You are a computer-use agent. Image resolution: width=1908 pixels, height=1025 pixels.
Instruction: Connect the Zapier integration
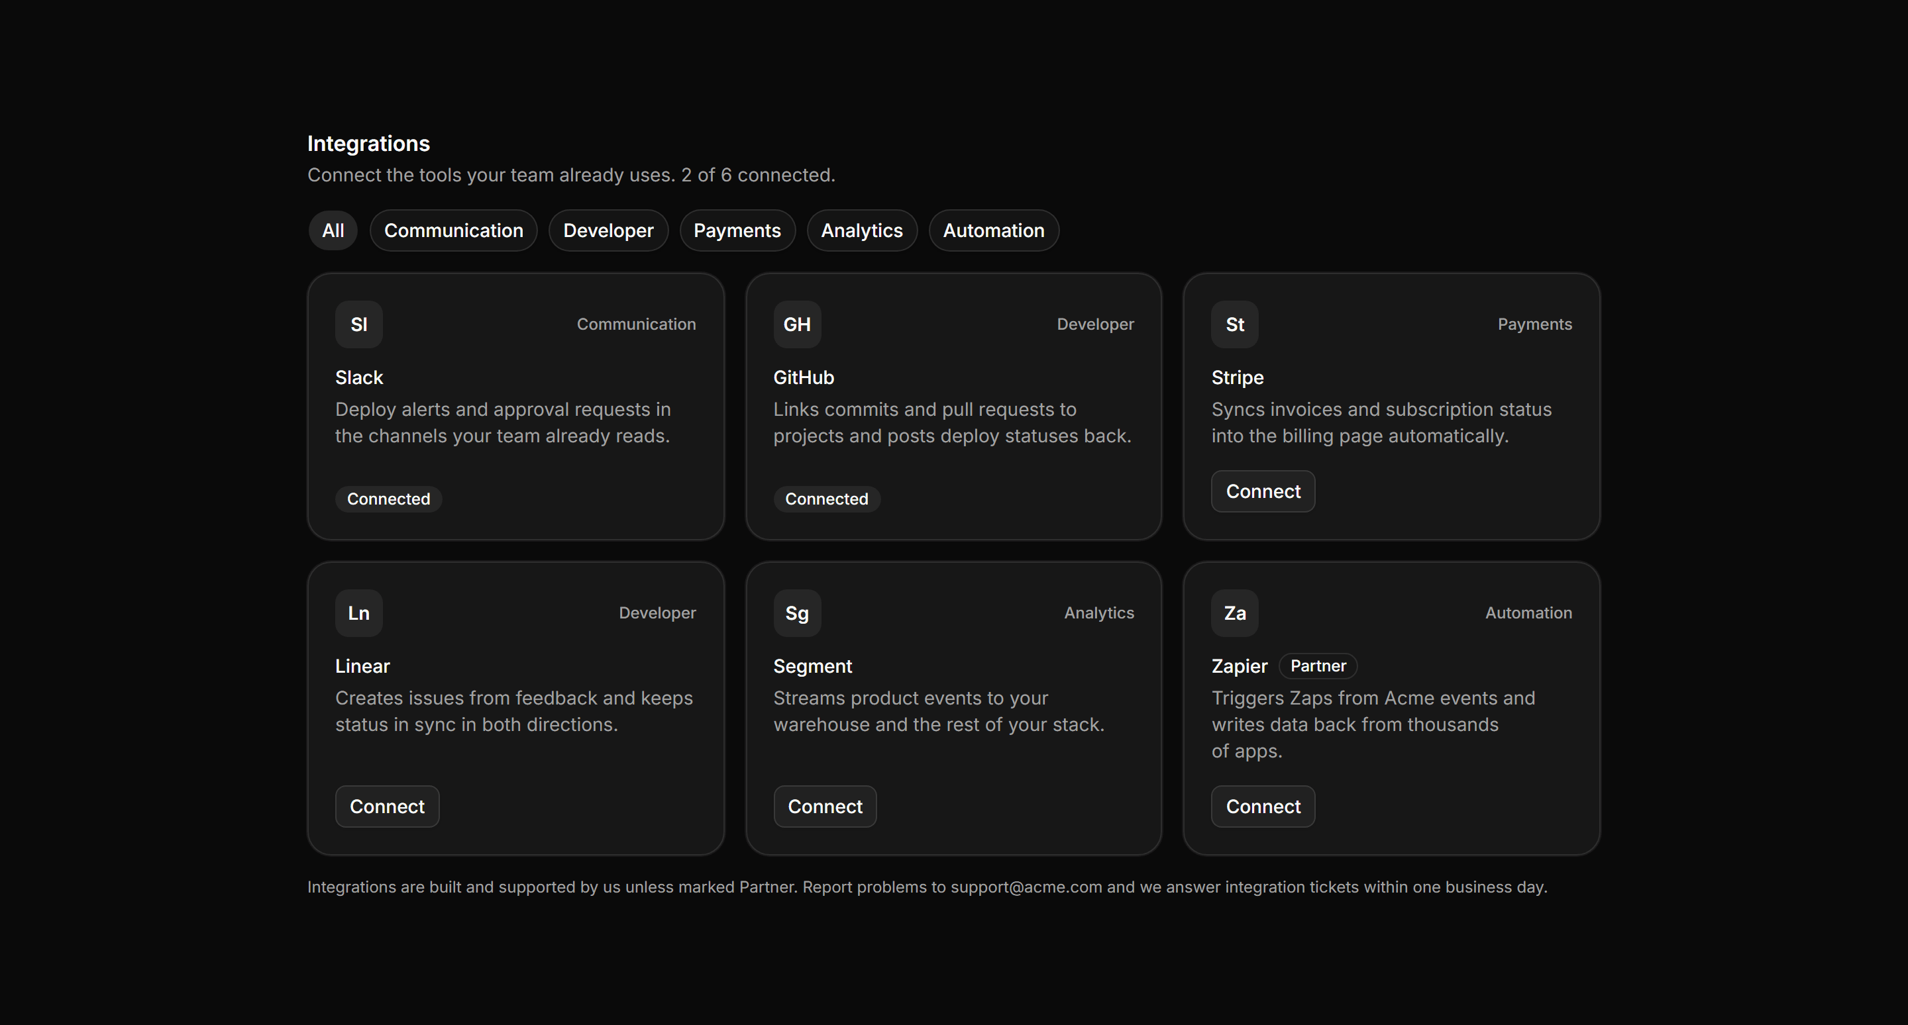coord(1263,806)
